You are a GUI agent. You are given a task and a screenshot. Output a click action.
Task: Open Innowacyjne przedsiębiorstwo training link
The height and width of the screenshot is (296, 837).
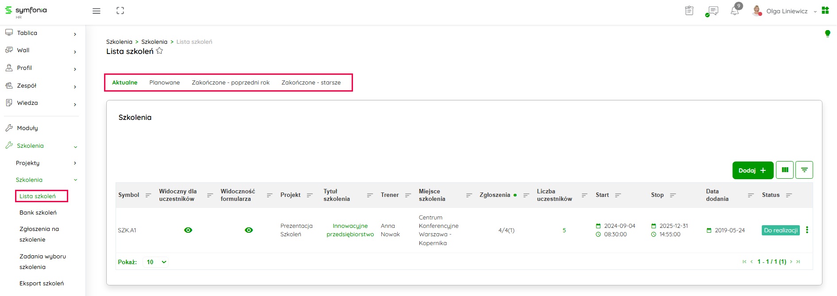click(350, 230)
